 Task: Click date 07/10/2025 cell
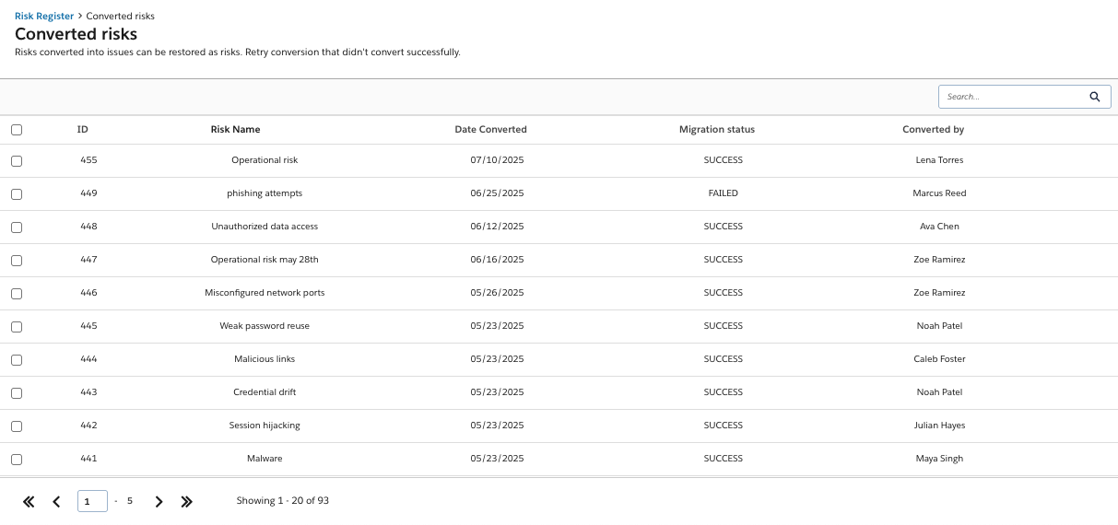tap(497, 160)
